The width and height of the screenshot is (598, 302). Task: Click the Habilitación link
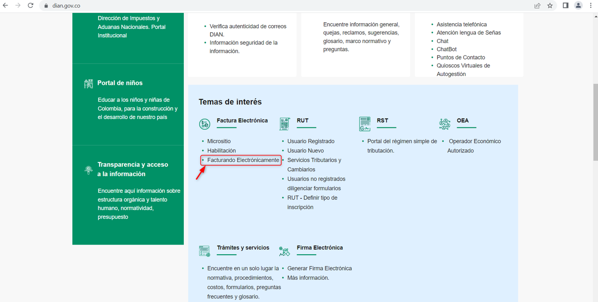pyautogui.click(x=221, y=151)
